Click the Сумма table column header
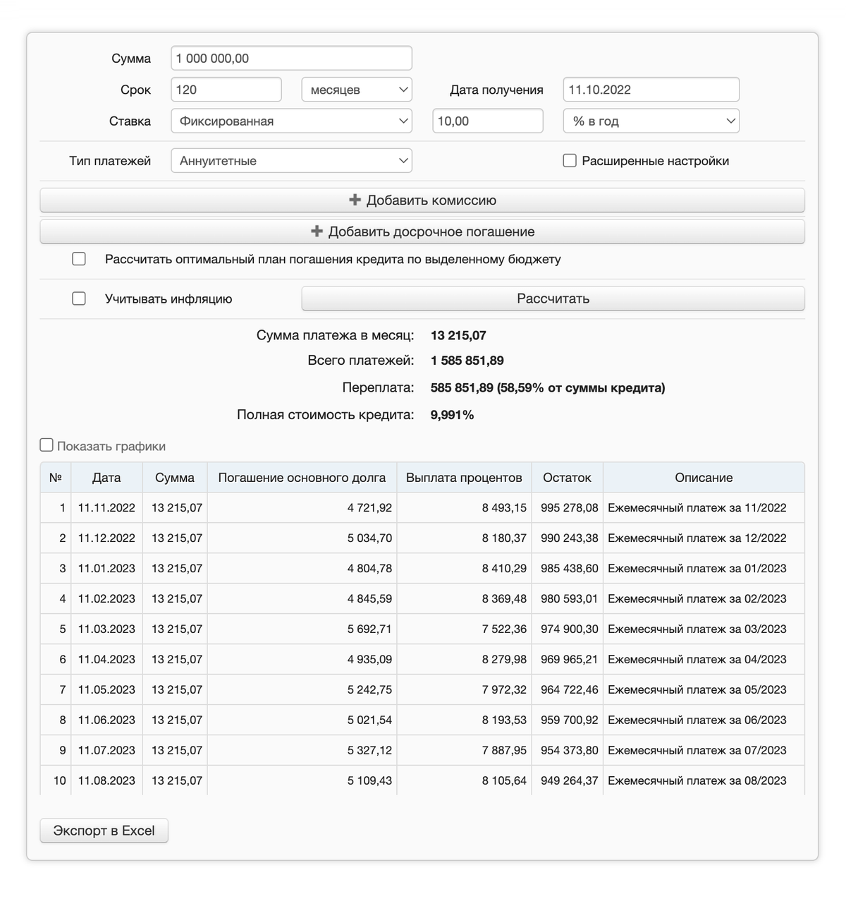The width and height of the screenshot is (846, 899). coord(175,478)
